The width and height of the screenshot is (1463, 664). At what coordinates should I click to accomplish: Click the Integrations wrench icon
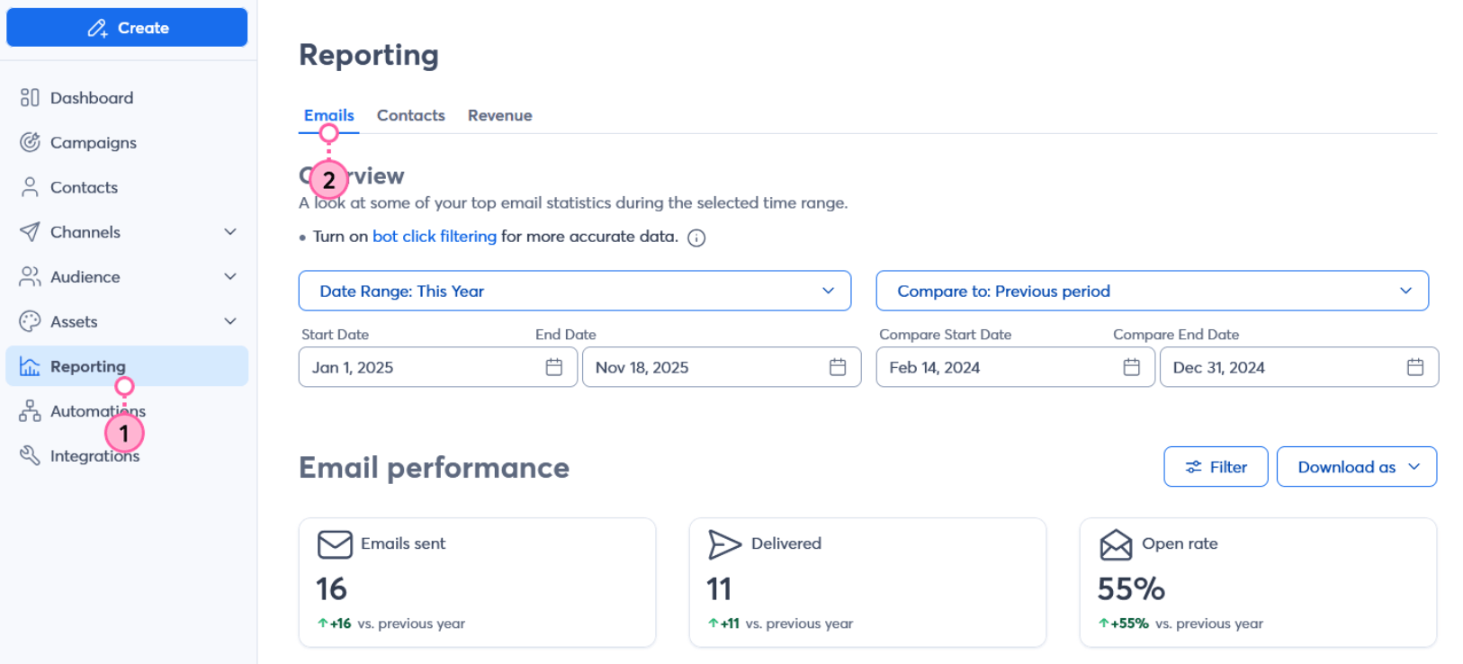click(x=30, y=455)
